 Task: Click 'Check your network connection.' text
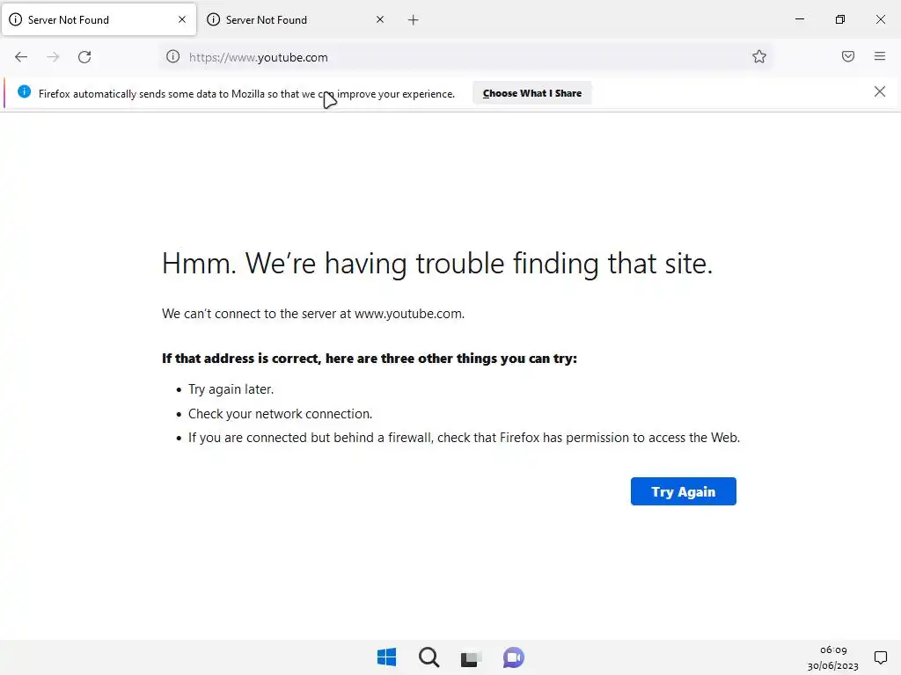point(281,414)
